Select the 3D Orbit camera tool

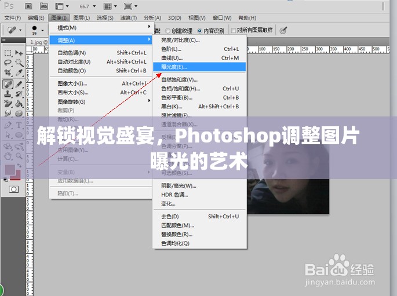[x=19, y=146]
